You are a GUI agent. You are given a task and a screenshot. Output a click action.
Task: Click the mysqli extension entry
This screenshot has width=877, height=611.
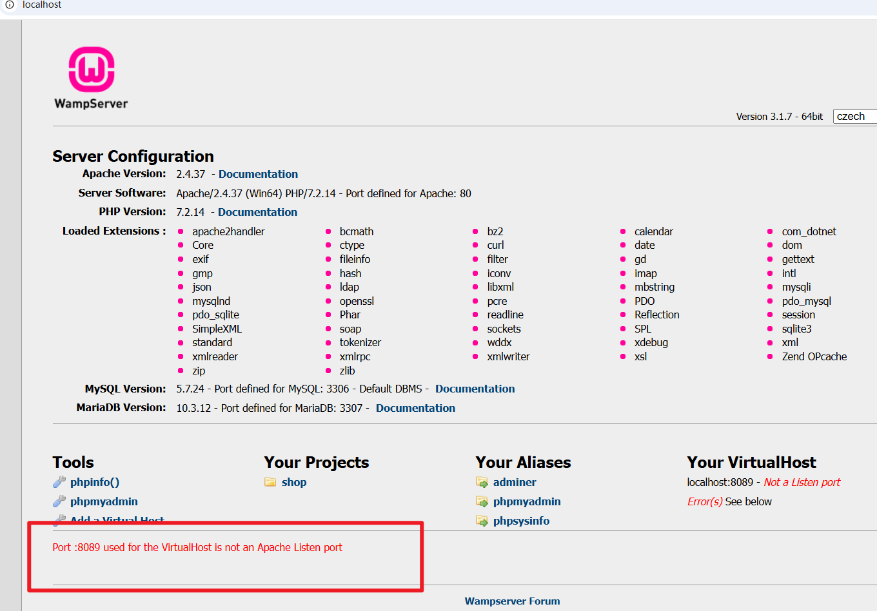pyautogui.click(x=796, y=287)
